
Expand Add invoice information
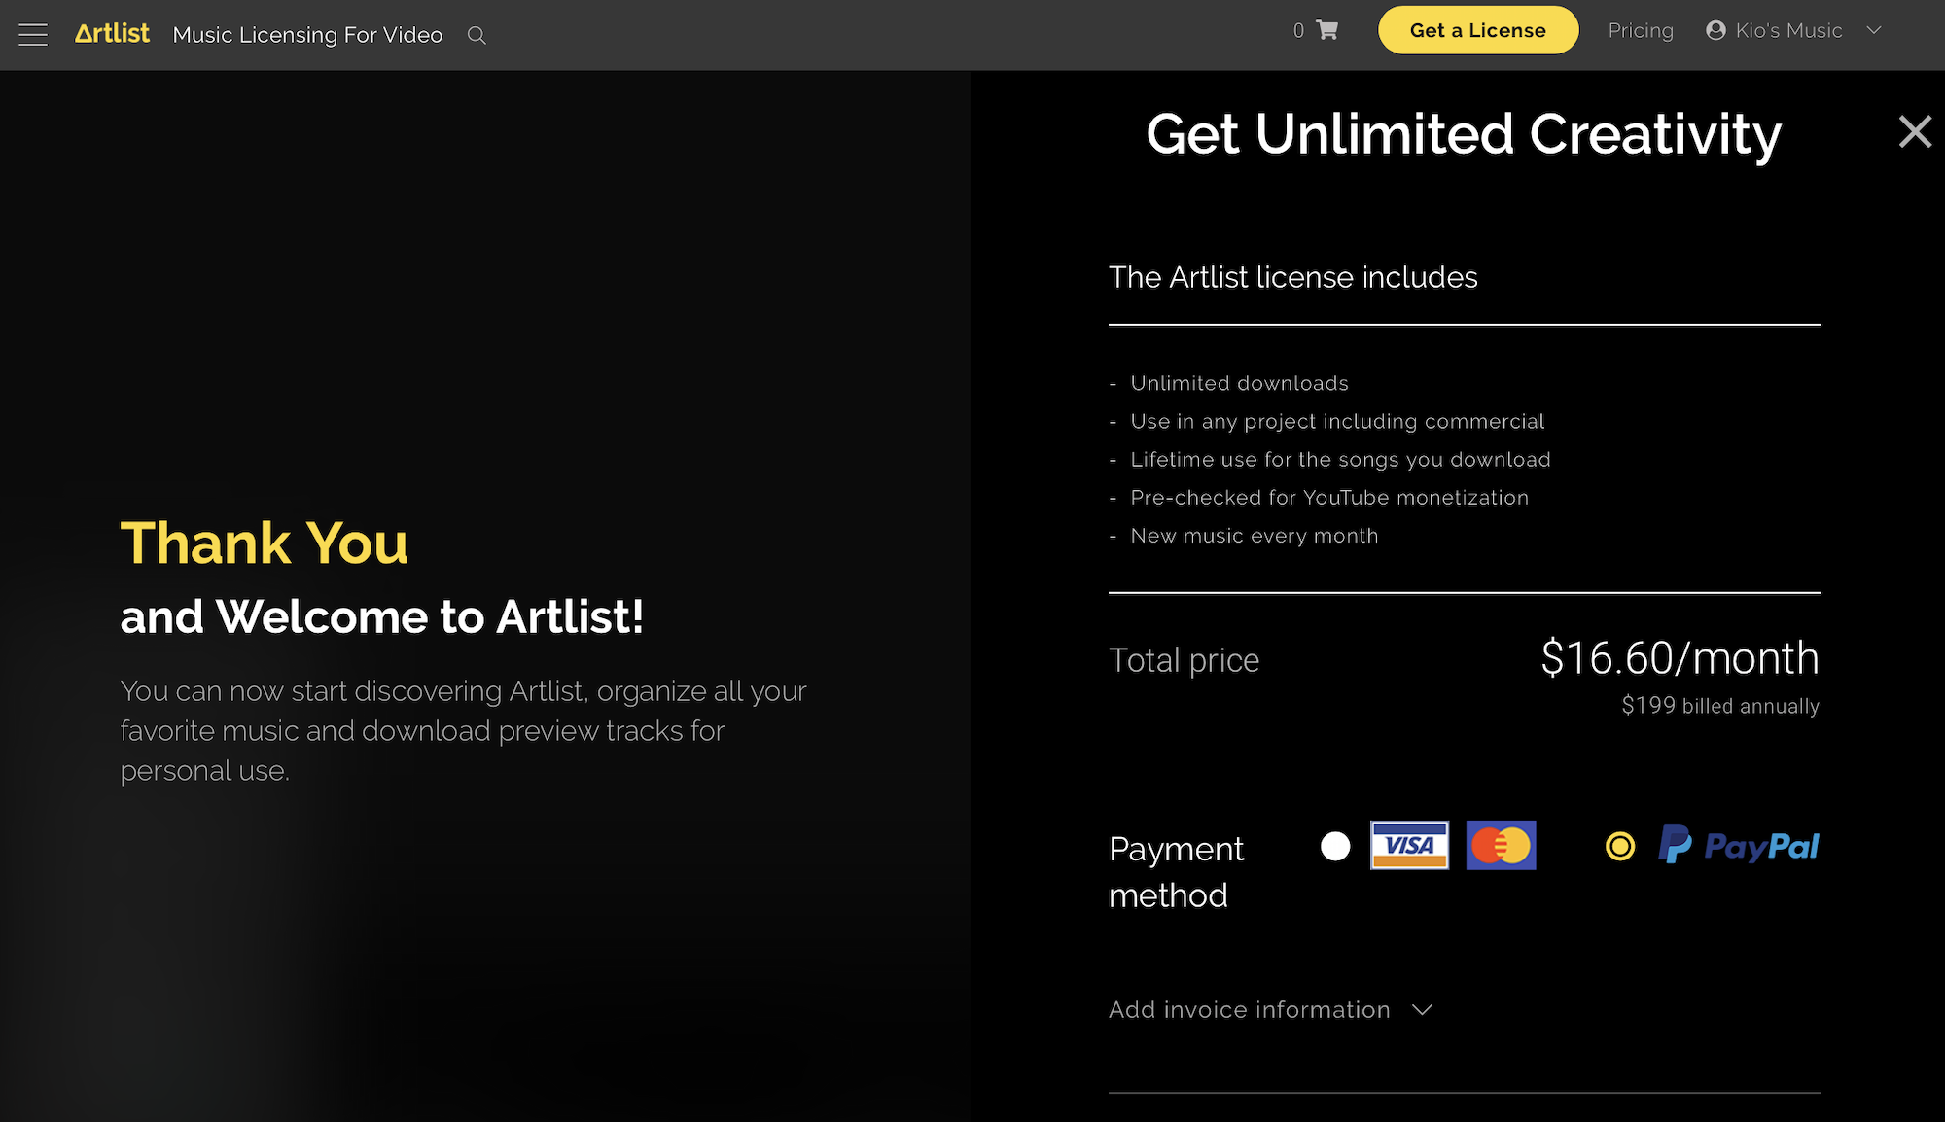(x=1249, y=1010)
